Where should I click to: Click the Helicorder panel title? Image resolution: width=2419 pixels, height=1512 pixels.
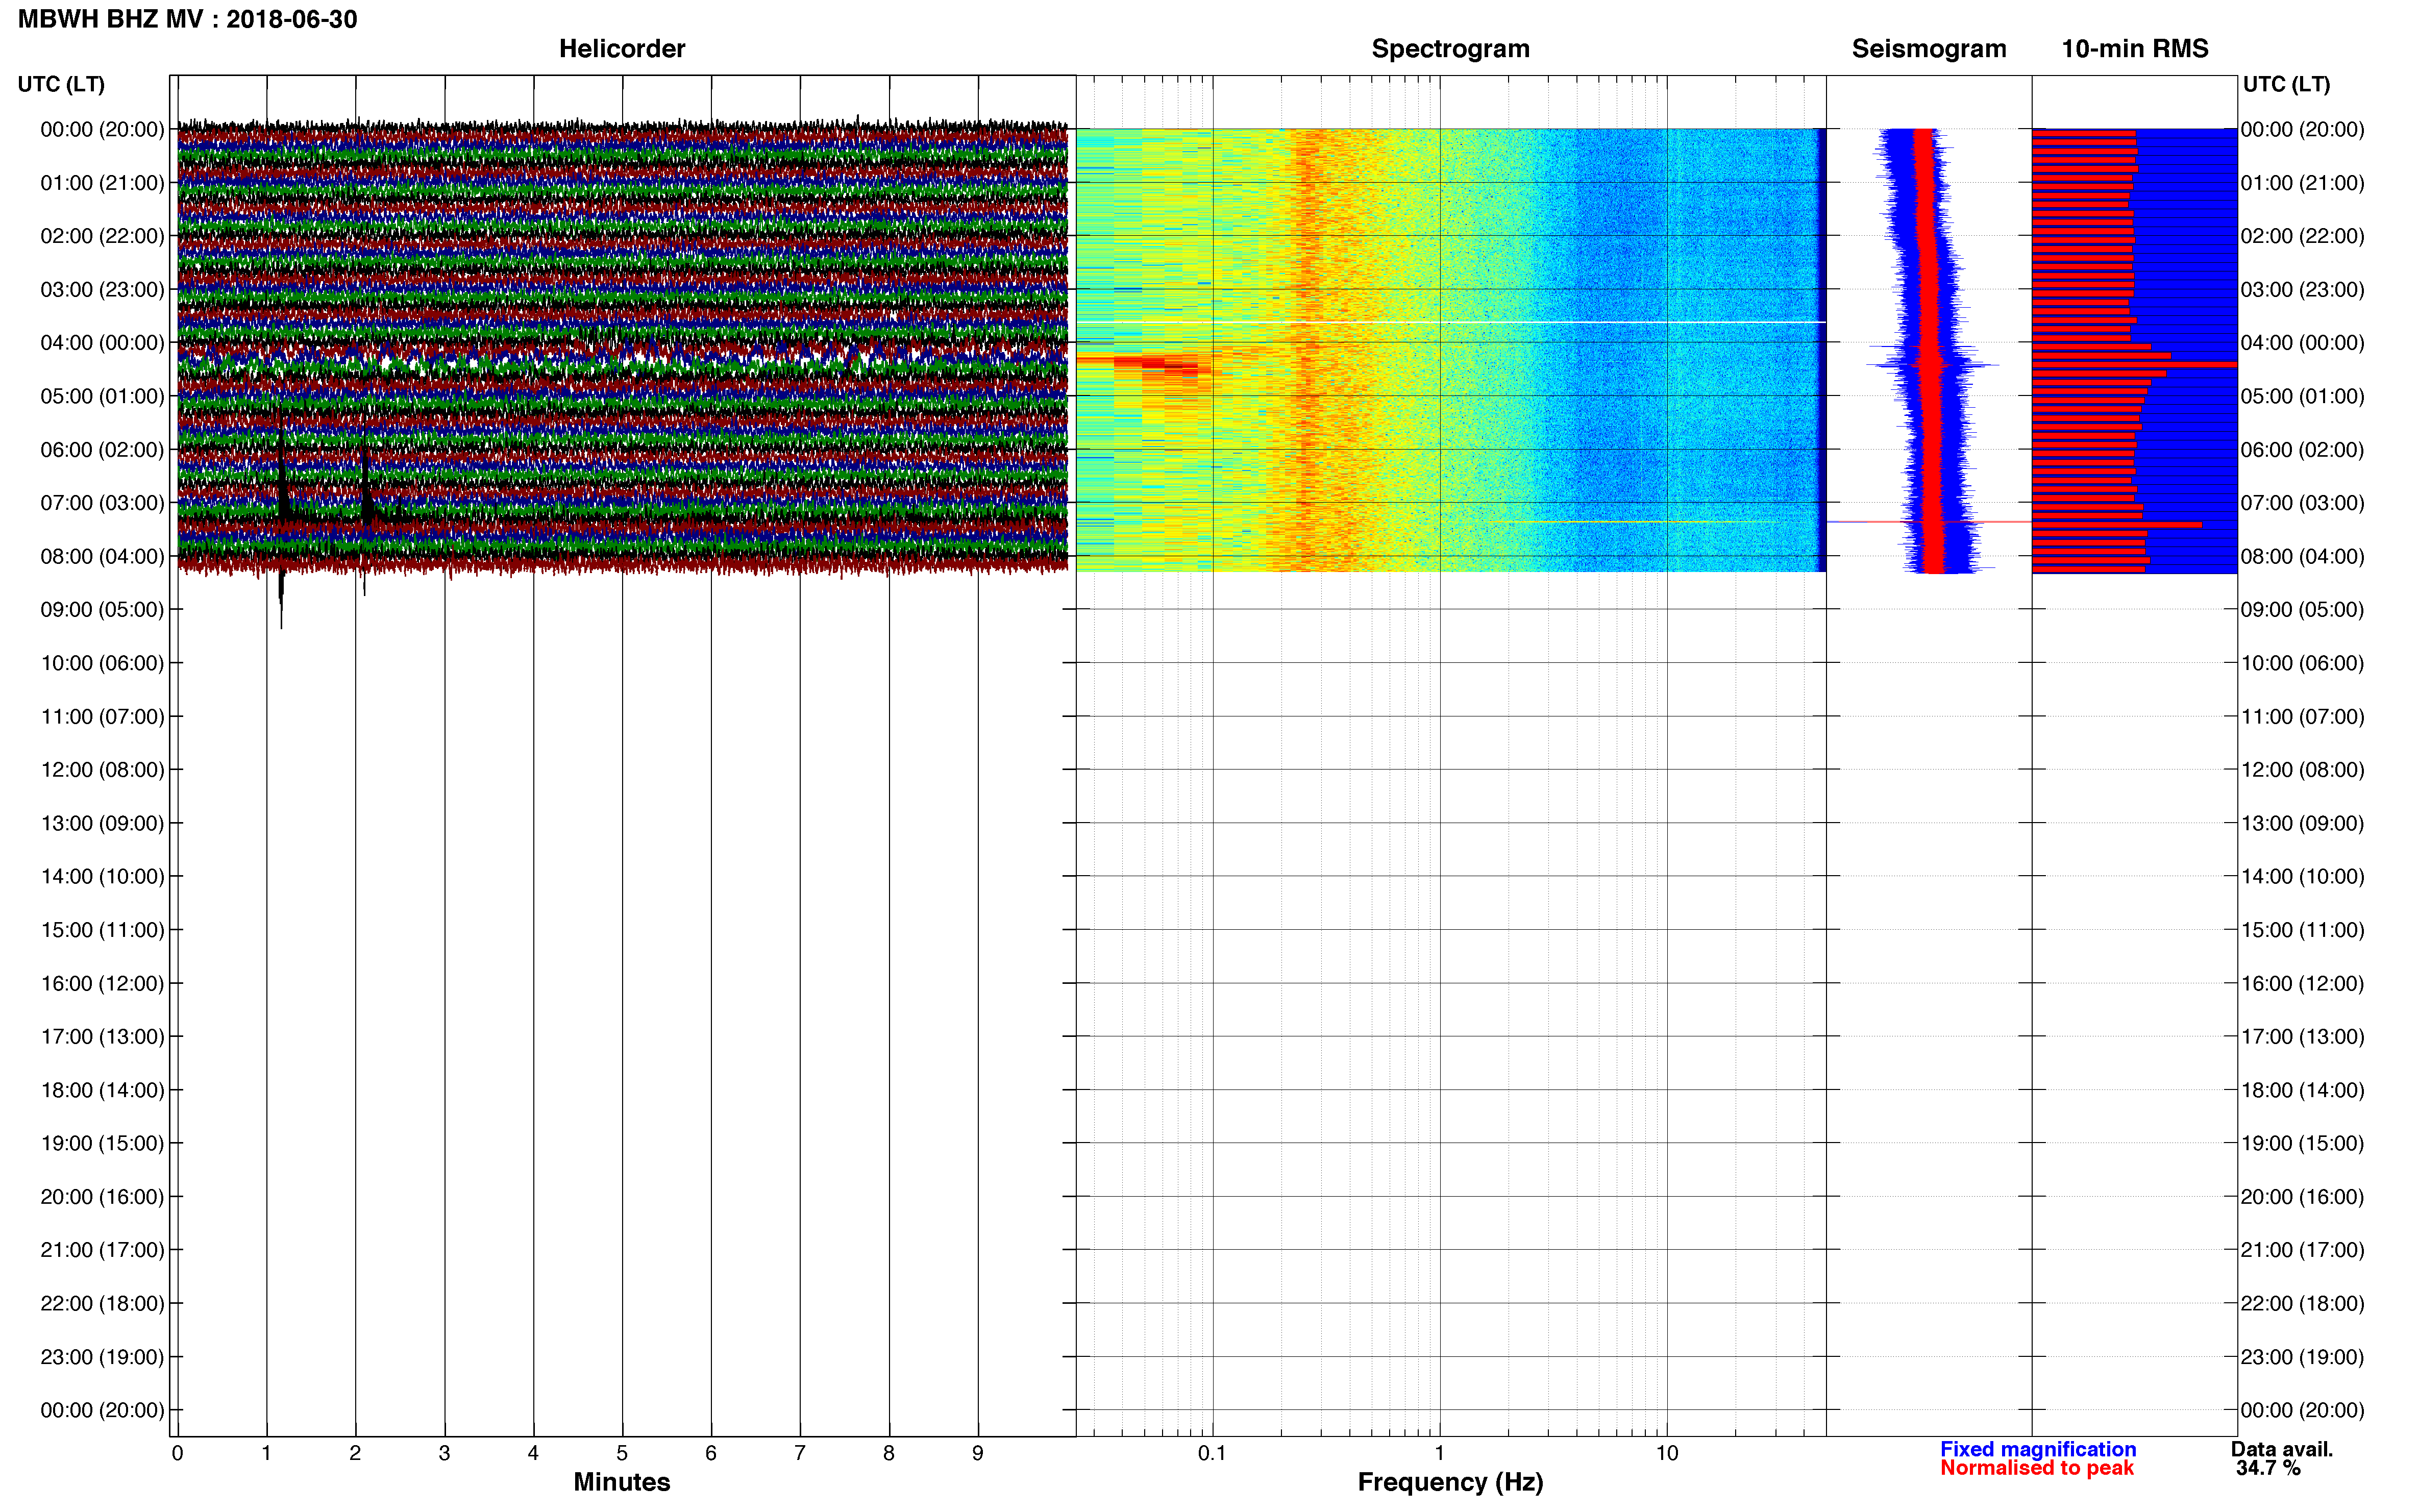[x=622, y=49]
